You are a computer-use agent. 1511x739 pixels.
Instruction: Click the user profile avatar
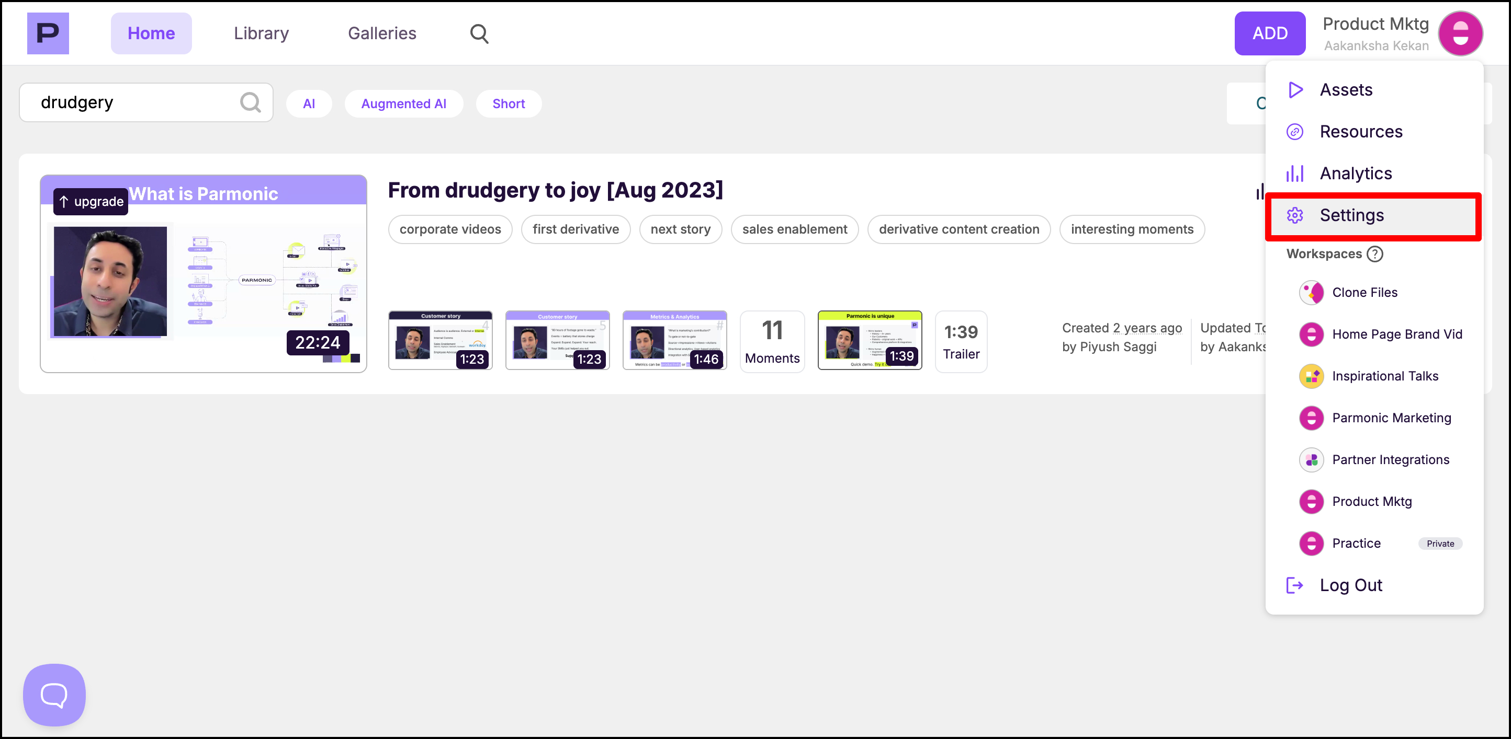point(1460,33)
